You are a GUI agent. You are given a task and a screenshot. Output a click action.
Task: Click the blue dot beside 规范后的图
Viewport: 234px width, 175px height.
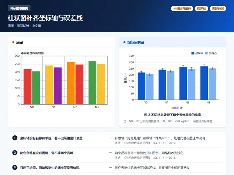click(x=124, y=42)
